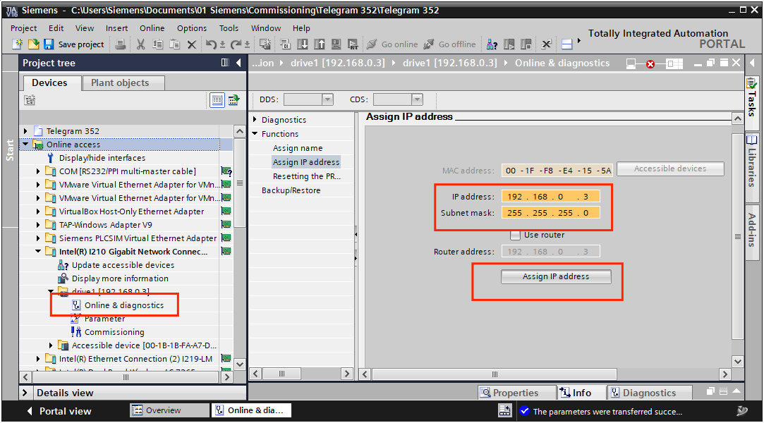Image resolution: width=764 pixels, height=423 pixels.
Task: Switch to the Plant objects tab
Action: point(120,82)
